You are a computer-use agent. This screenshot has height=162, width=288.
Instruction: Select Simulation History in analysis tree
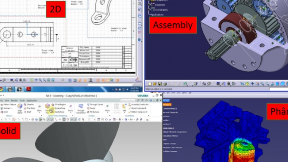click(171, 136)
